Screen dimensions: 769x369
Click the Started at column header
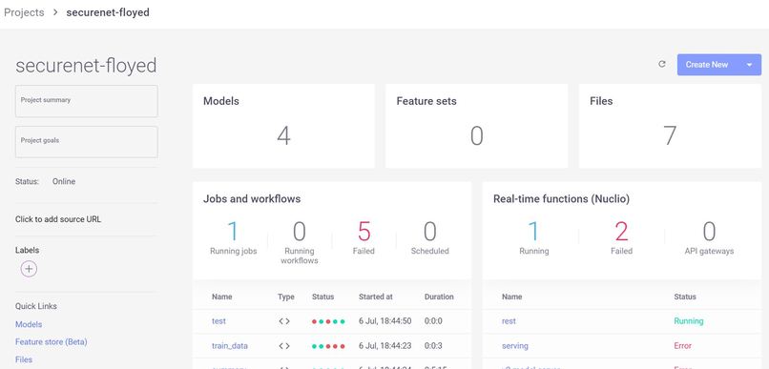tap(376, 297)
